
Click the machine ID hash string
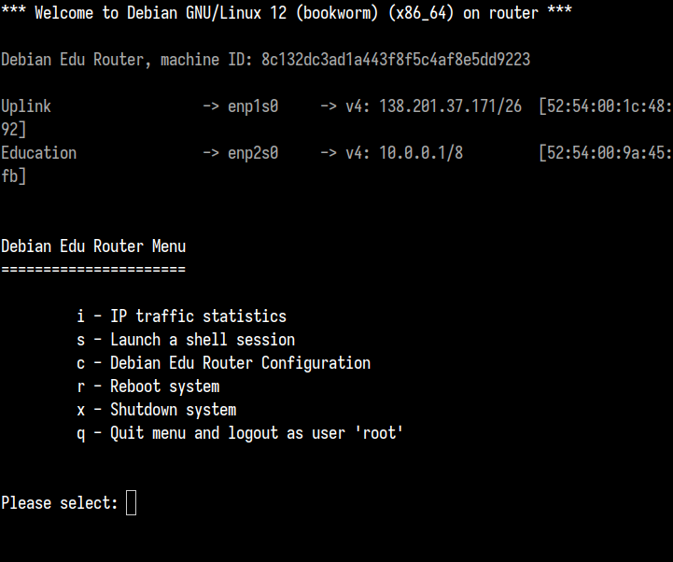(x=396, y=60)
